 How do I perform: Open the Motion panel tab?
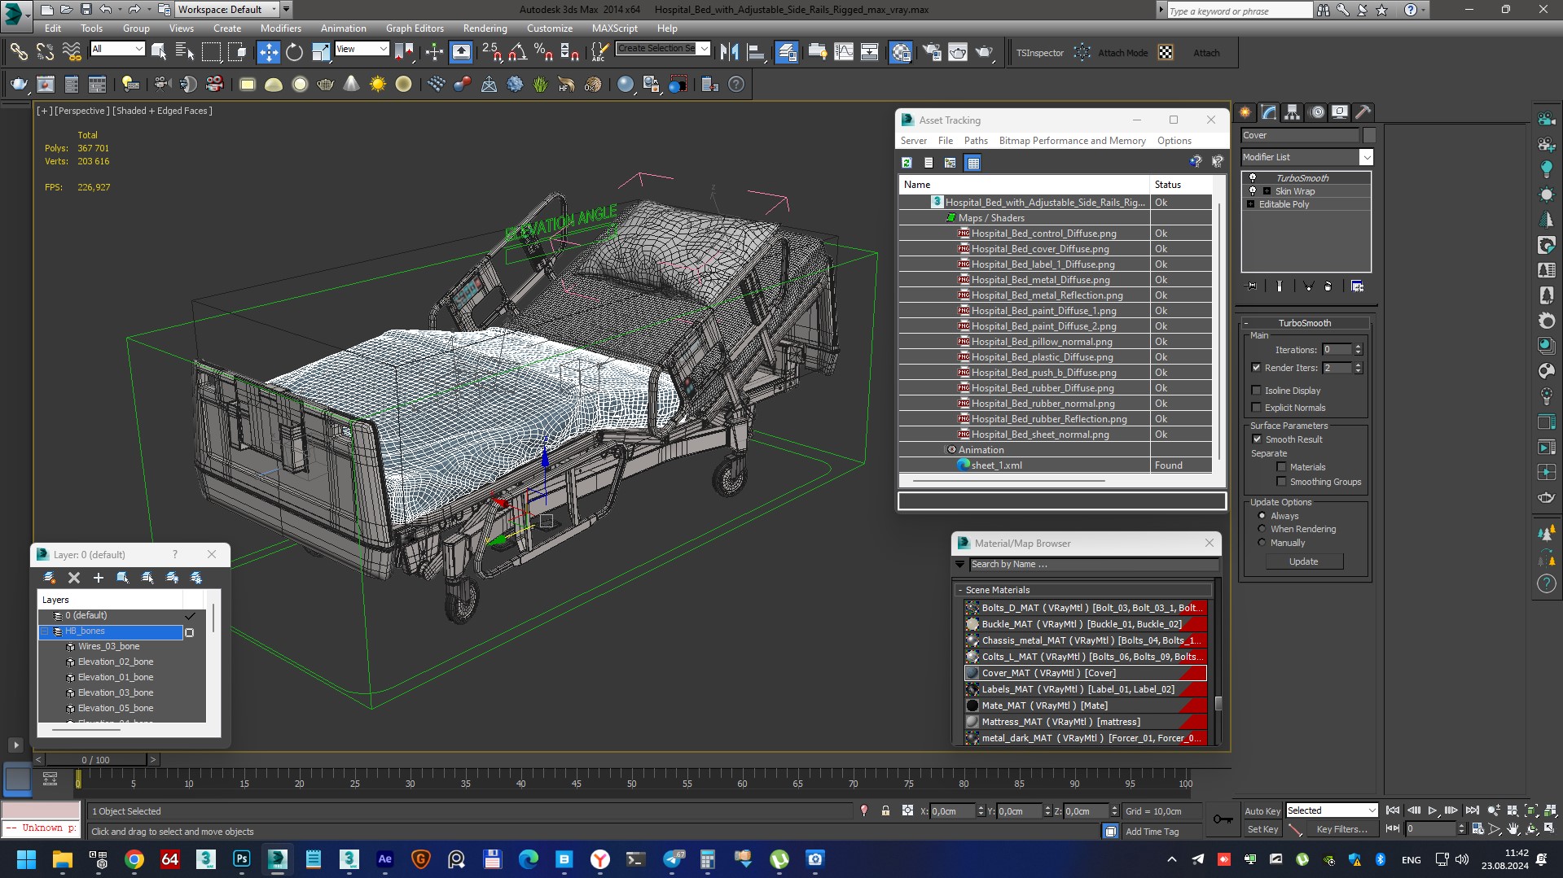(1316, 112)
